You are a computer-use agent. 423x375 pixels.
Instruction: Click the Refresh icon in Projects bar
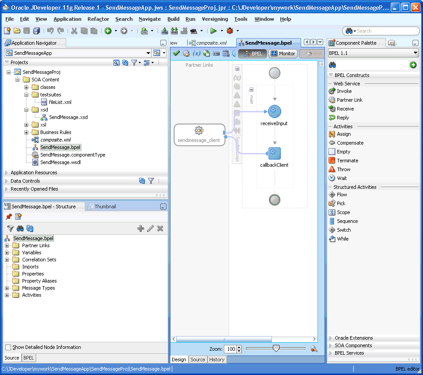click(x=125, y=63)
